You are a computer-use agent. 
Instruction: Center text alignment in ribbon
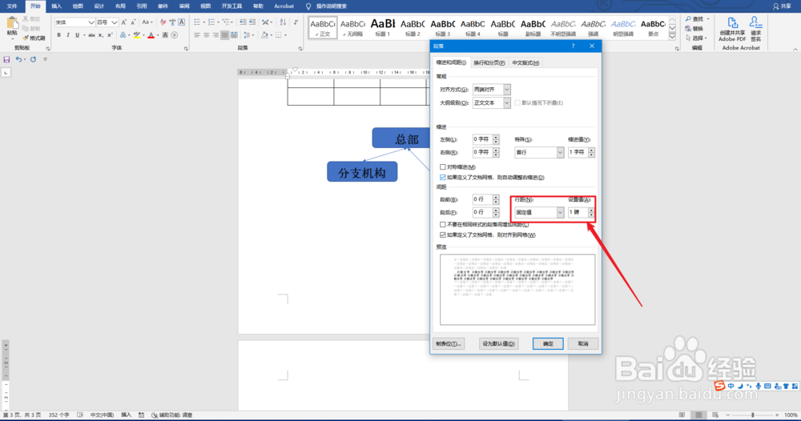207,35
